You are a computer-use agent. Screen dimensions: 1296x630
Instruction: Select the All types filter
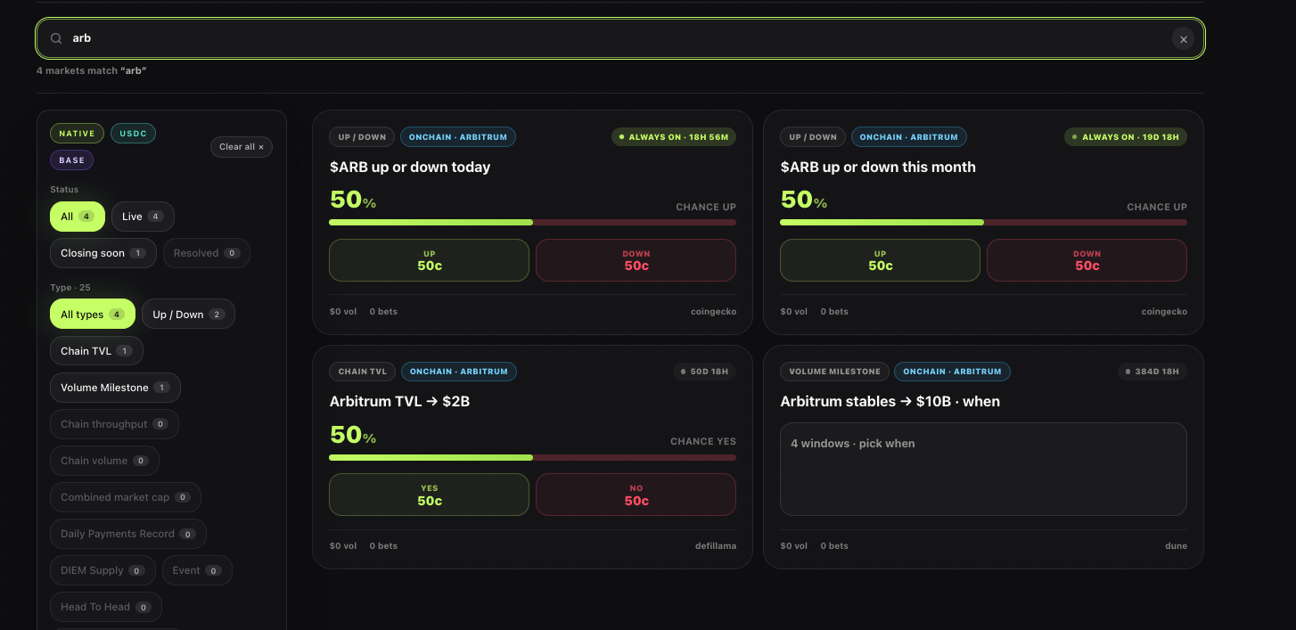pos(93,315)
